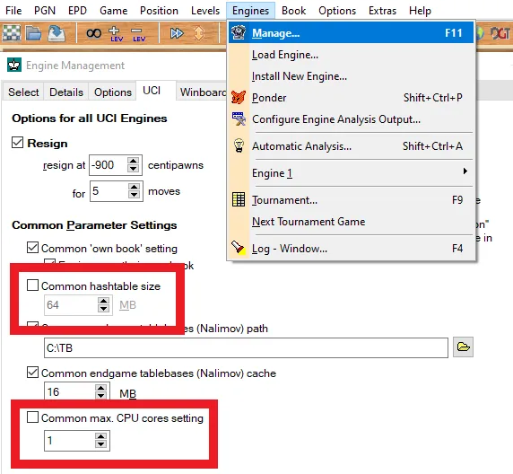513x474 pixels.
Task: Open the Extras menu
Action: [x=382, y=11]
